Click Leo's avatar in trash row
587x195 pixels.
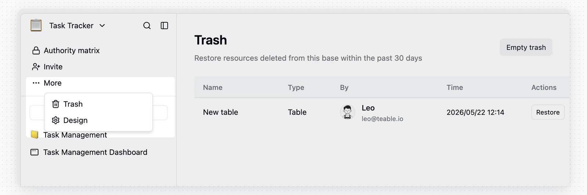tap(347, 112)
